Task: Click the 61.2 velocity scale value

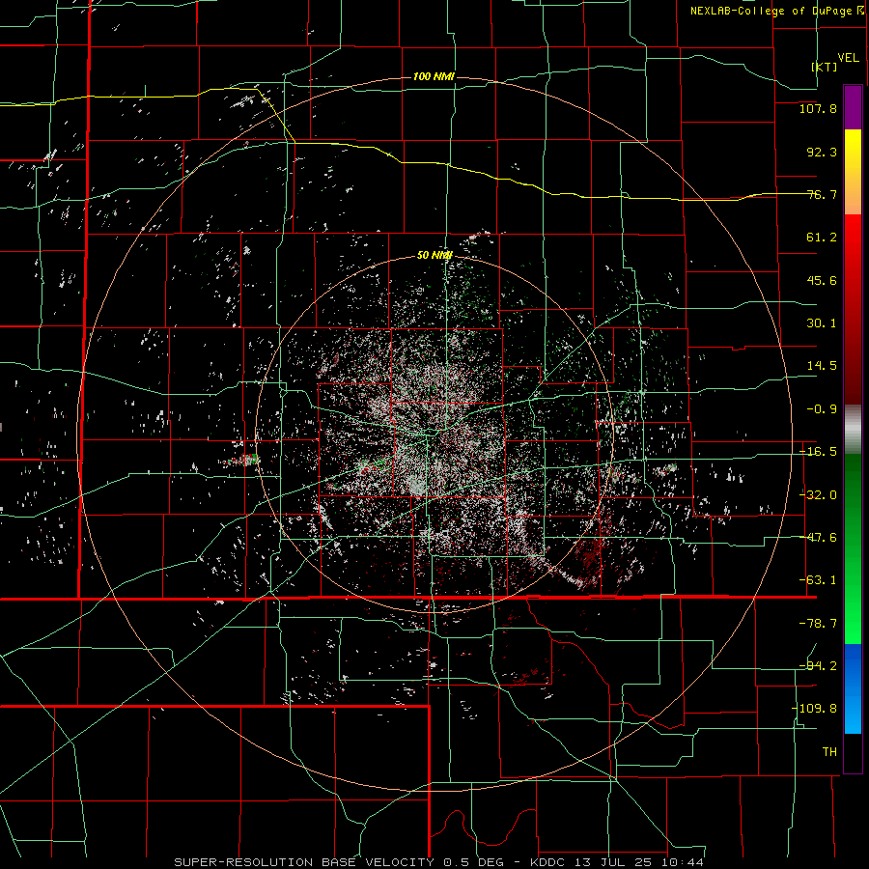Action: (x=822, y=238)
